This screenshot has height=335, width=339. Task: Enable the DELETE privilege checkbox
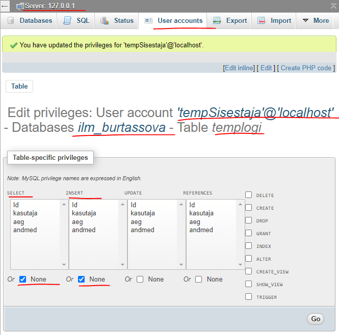[248, 195]
